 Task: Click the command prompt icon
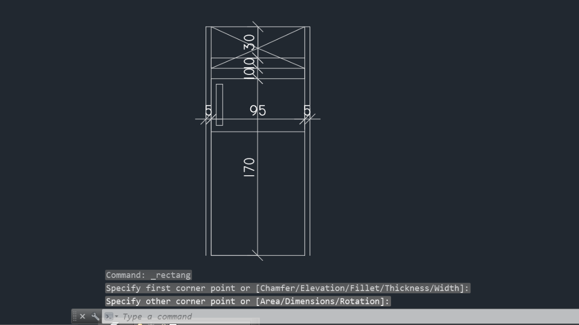pos(109,316)
